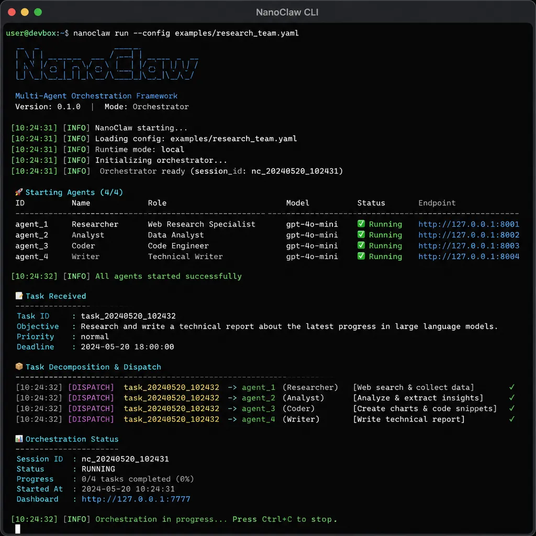Click checkmark after Analyze & extract insights

[512, 398]
